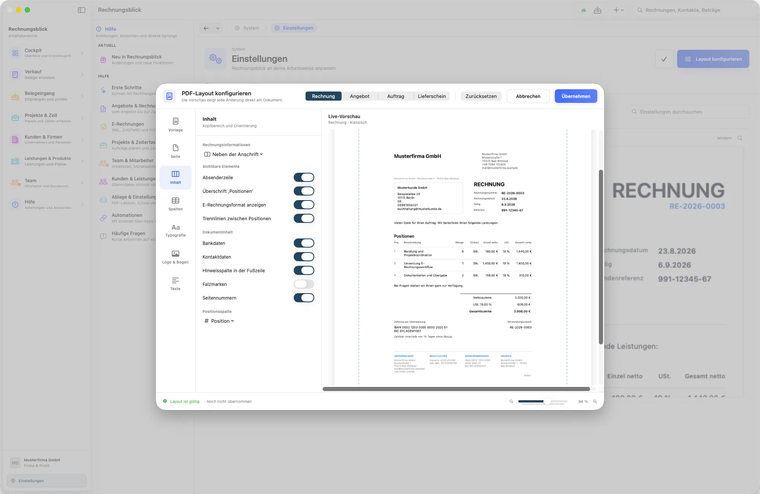This screenshot has height=494, width=760.
Task: Click the zoom-in magnifier icon
Action: 595,402
